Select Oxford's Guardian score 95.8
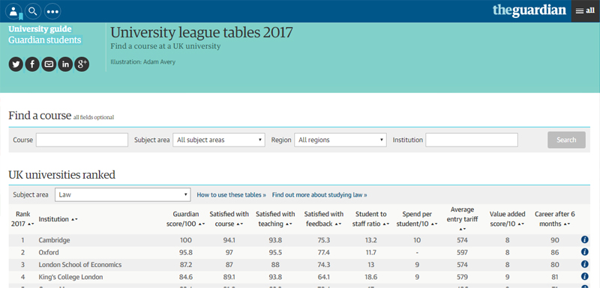The width and height of the screenshot is (600, 288). point(185,253)
